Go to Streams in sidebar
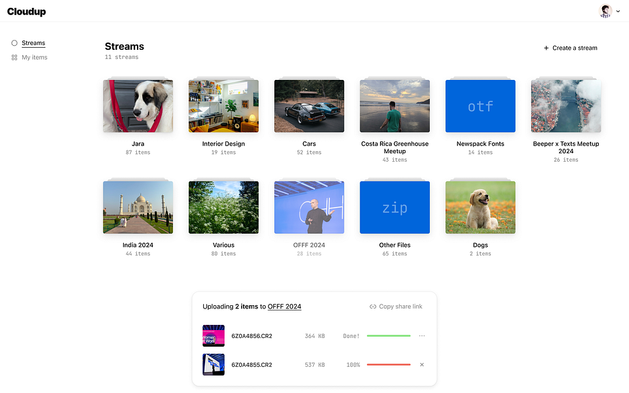This screenshot has width=629, height=393. point(33,43)
